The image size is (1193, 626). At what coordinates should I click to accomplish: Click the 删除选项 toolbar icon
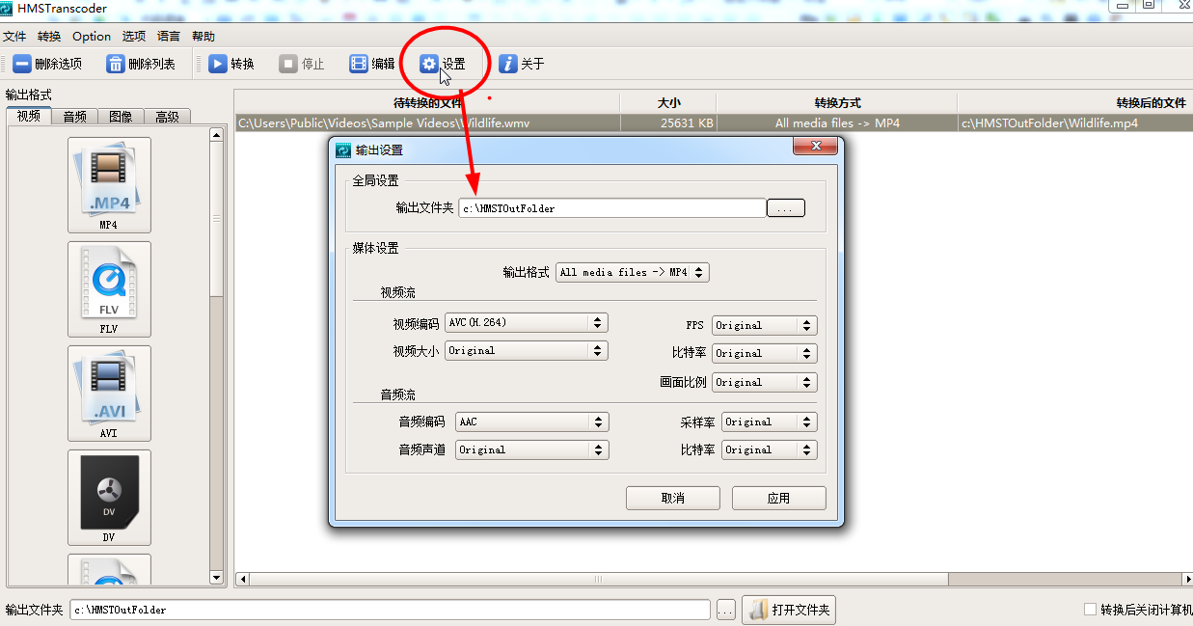[22, 64]
